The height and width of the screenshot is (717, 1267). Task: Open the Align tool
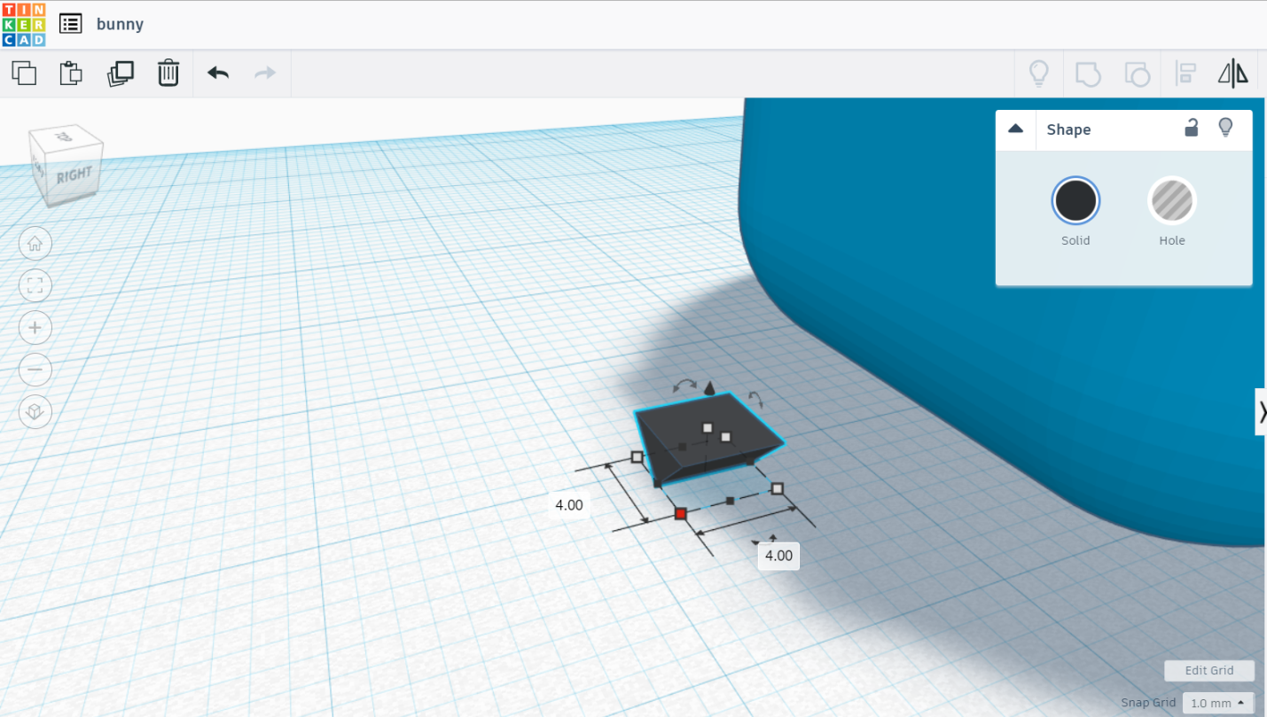pos(1185,73)
